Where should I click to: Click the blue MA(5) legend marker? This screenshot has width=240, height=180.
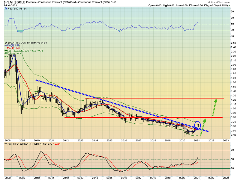pyautogui.click(x=6, y=45)
